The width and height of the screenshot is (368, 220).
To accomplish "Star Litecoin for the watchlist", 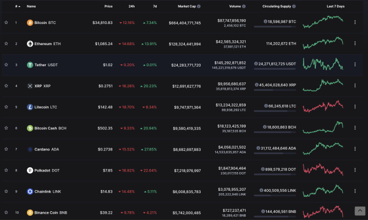I will tap(6, 107).
